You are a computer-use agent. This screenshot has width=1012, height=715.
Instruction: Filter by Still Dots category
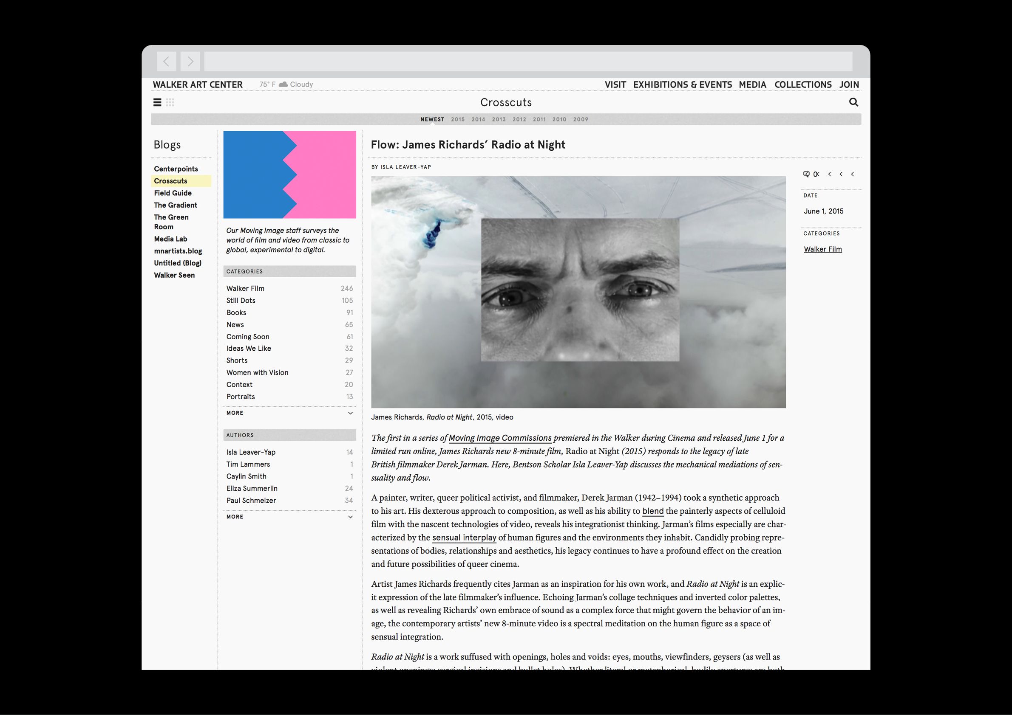coord(241,300)
